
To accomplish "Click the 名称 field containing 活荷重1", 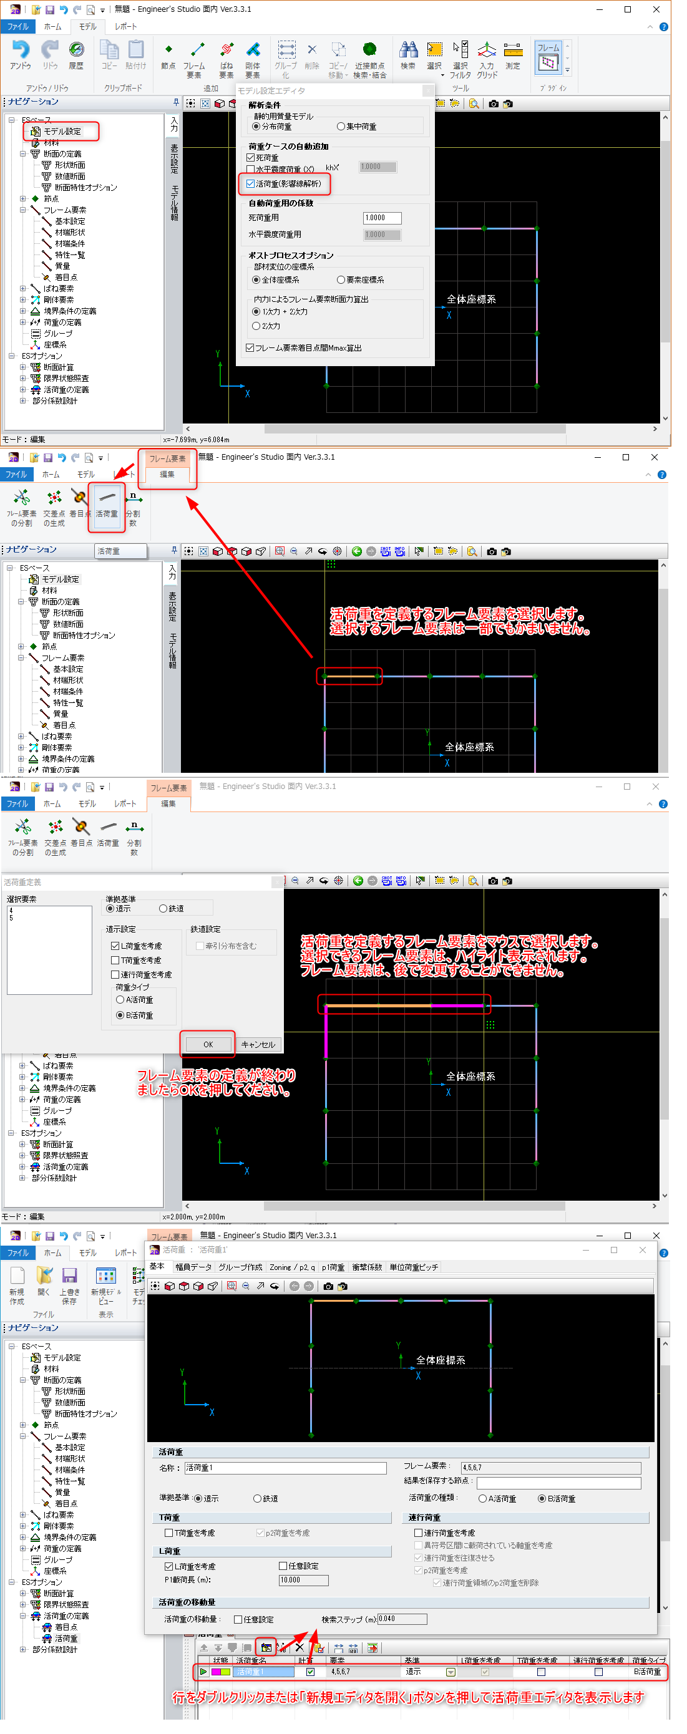I will [x=286, y=1469].
